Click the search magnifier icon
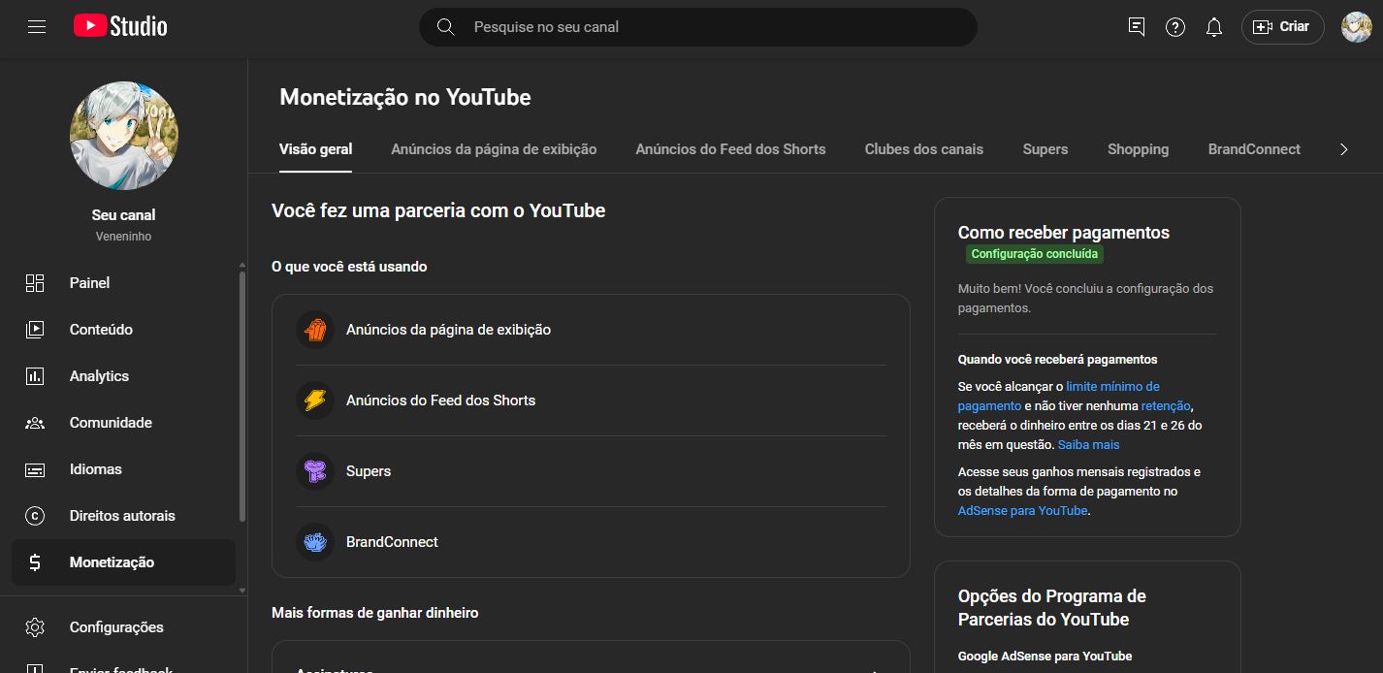Screen dimensions: 1383x673 [446, 27]
